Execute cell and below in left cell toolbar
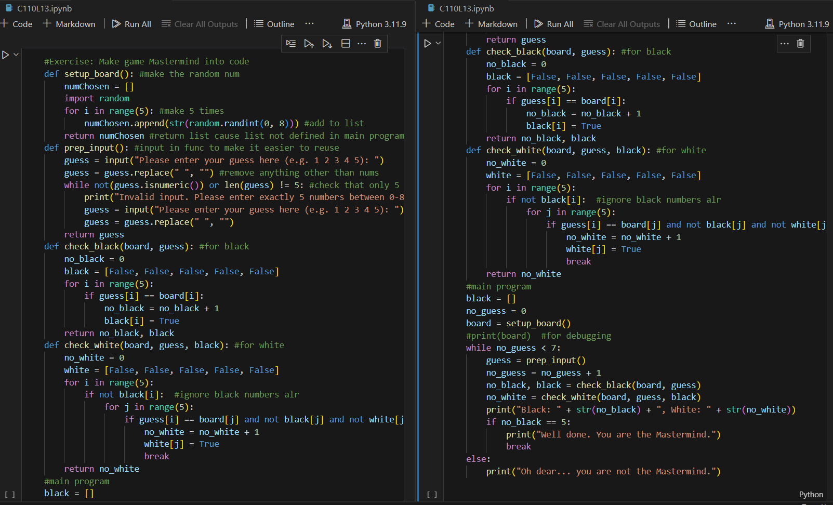This screenshot has height=505, width=833. (327, 44)
